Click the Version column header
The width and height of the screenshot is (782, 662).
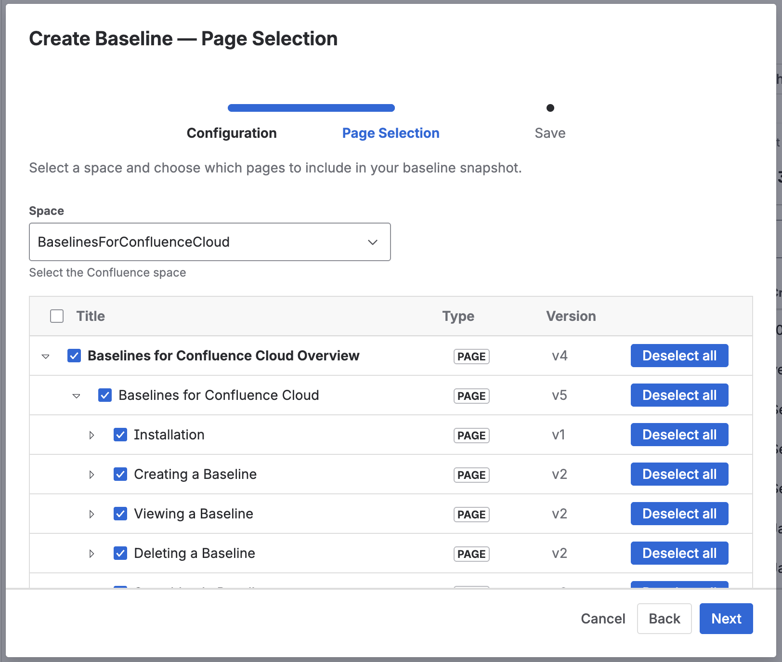[x=571, y=316]
